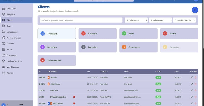Filter by Total clients card
The height and width of the screenshot is (106, 204).
[57, 34]
